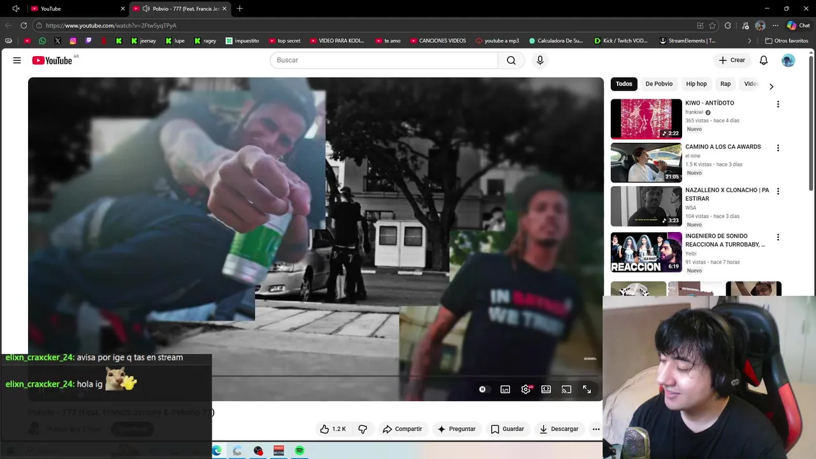Seek on the video progress bar

(x=316, y=376)
